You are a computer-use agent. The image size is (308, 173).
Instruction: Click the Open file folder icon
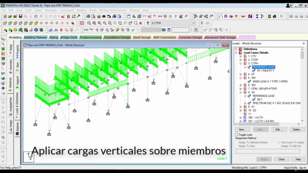click(x=10, y=16)
